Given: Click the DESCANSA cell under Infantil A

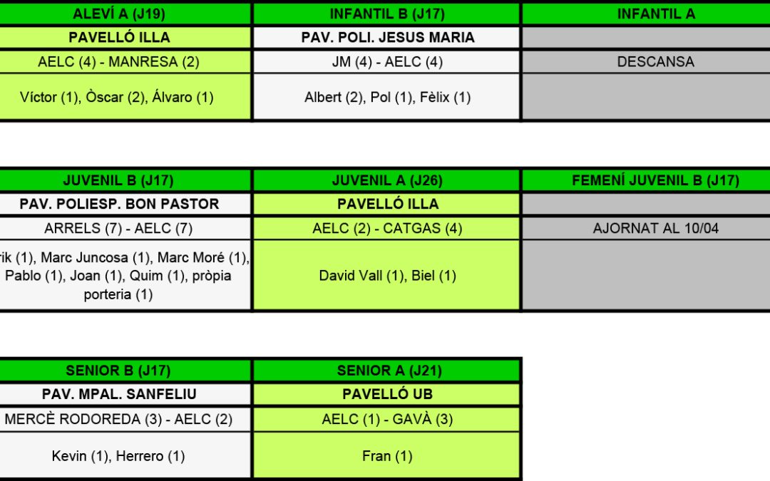Looking at the screenshot, I should (x=655, y=62).
